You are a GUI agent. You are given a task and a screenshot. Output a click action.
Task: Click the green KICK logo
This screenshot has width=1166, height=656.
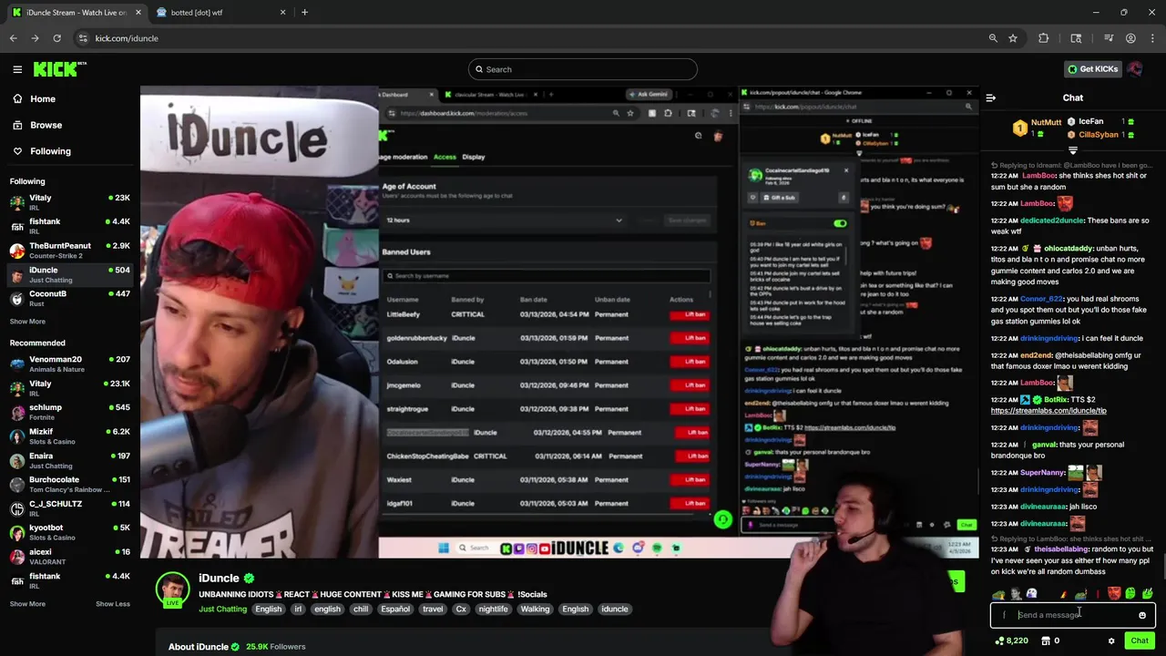(x=58, y=69)
